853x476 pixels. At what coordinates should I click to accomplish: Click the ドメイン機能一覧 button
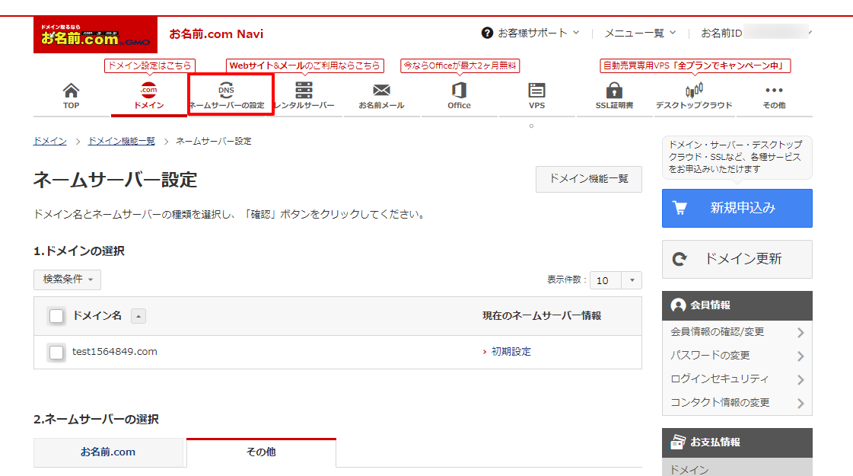(x=589, y=179)
